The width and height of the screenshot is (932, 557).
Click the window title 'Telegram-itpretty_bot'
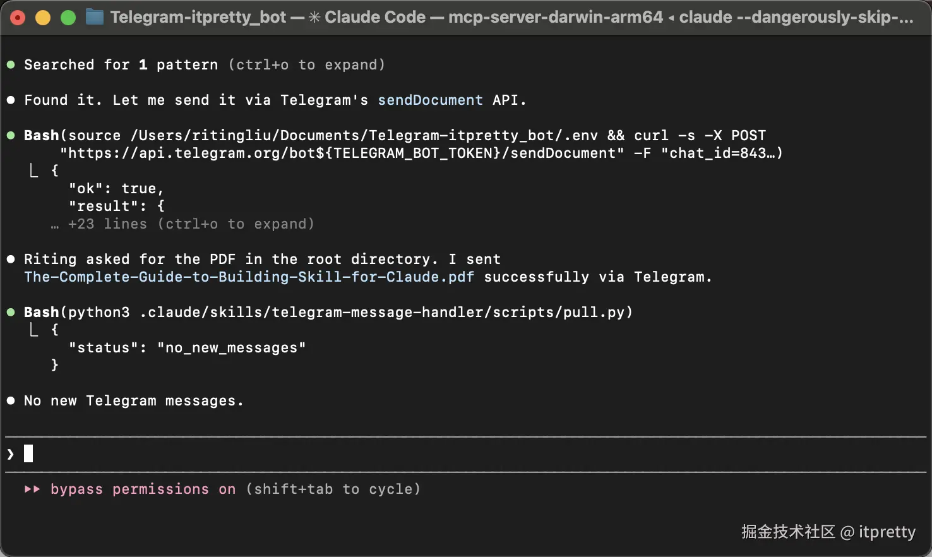click(x=198, y=17)
